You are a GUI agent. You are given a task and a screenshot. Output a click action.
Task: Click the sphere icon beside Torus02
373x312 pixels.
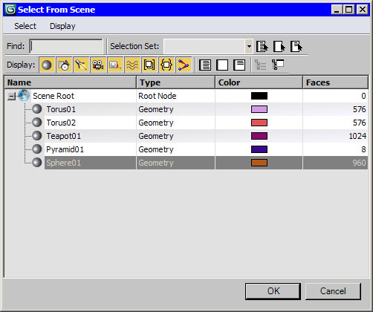[x=37, y=123]
